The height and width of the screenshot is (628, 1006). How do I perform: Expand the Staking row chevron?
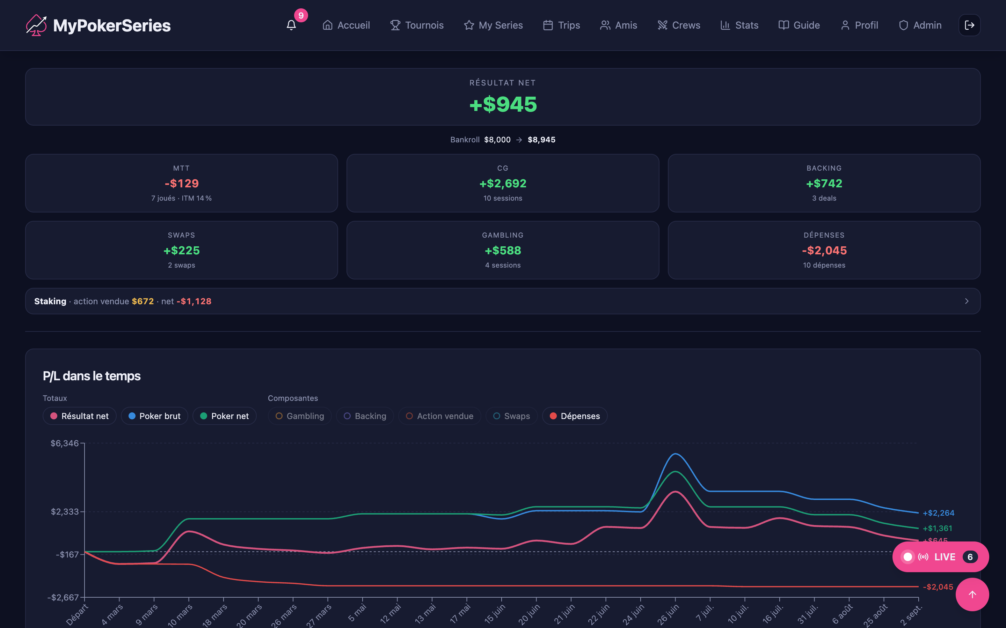tap(967, 301)
